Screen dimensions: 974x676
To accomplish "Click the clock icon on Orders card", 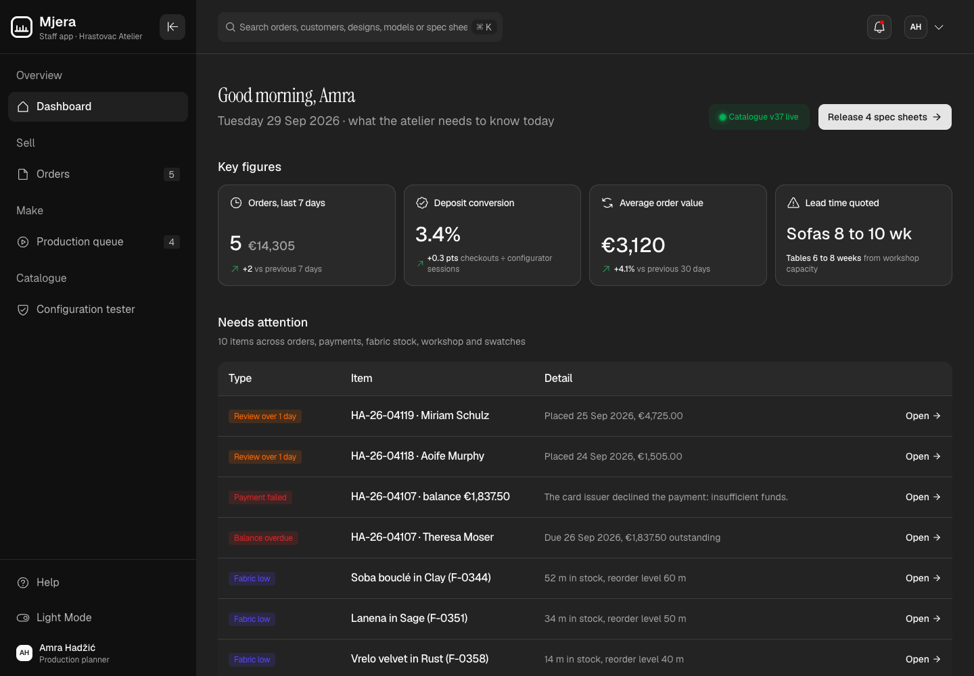I will pyautogui.click(x=236, y=203).
